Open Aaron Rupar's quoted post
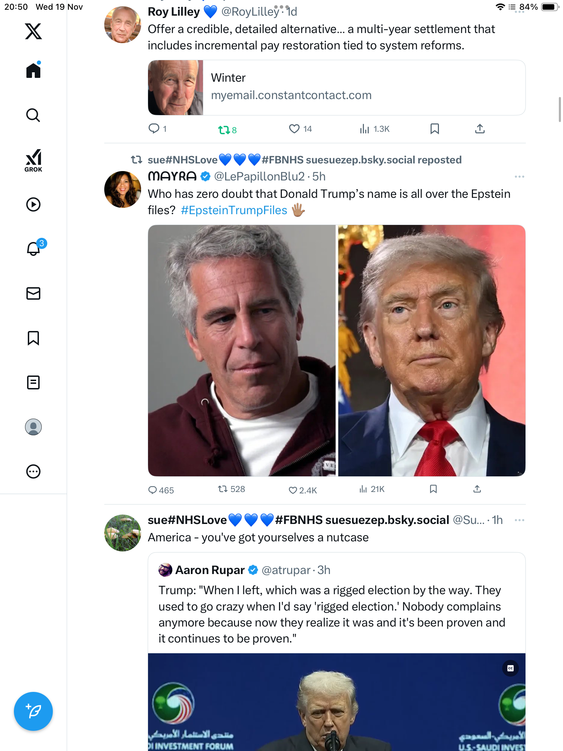 [x=332, y=614]
